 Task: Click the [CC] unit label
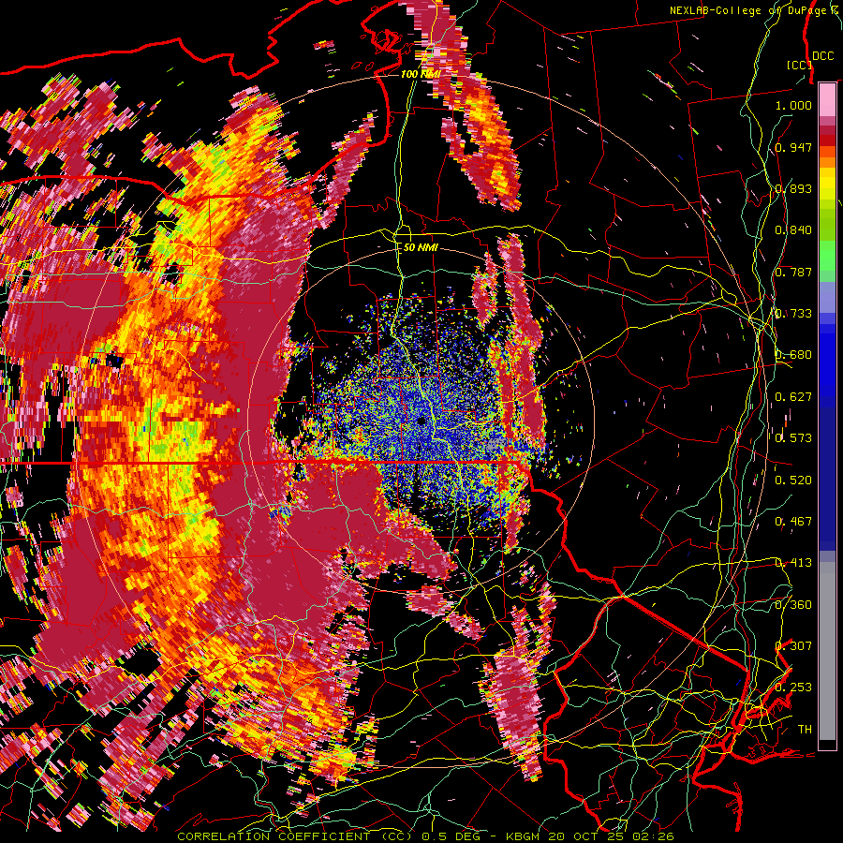click(x=799, y=65)
